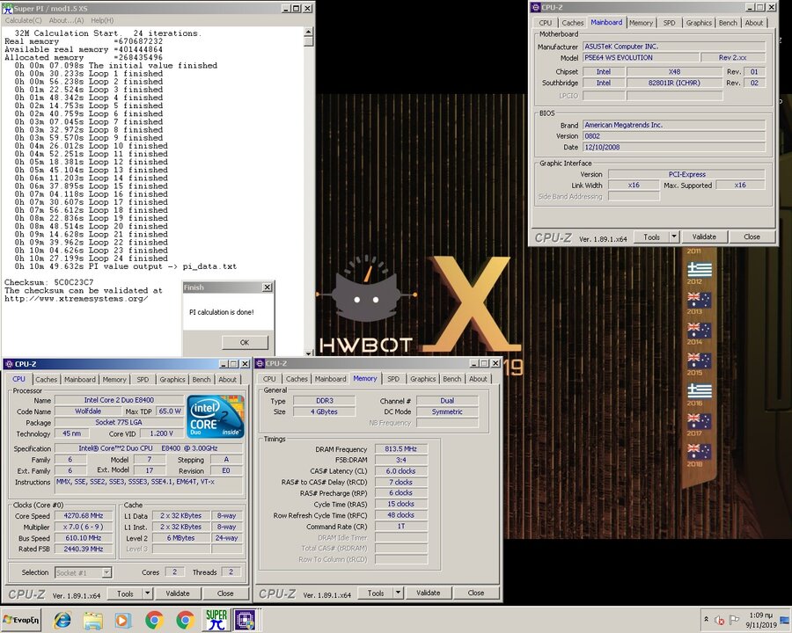
Task: Open Help menu in Super PI
Action: pyautogui.click(x=102, y=20)
